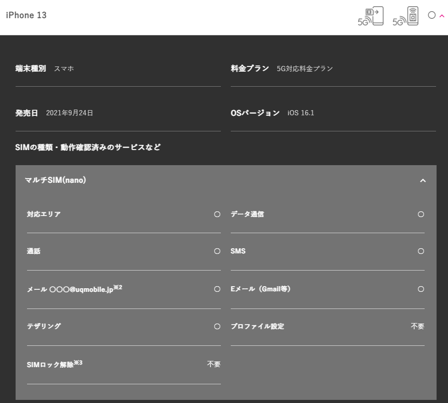Click the Eメール(Gmail等) row circle mark

click(421, 289)
